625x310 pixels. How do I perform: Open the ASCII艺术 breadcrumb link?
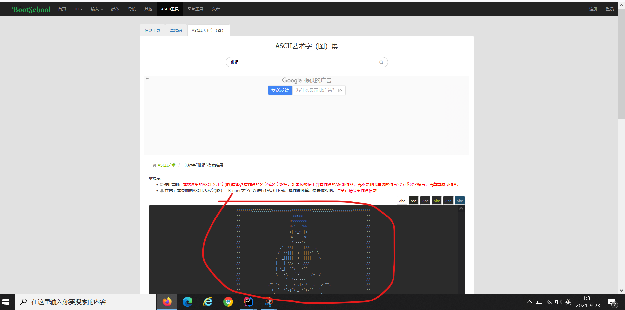tap(167, 165)
